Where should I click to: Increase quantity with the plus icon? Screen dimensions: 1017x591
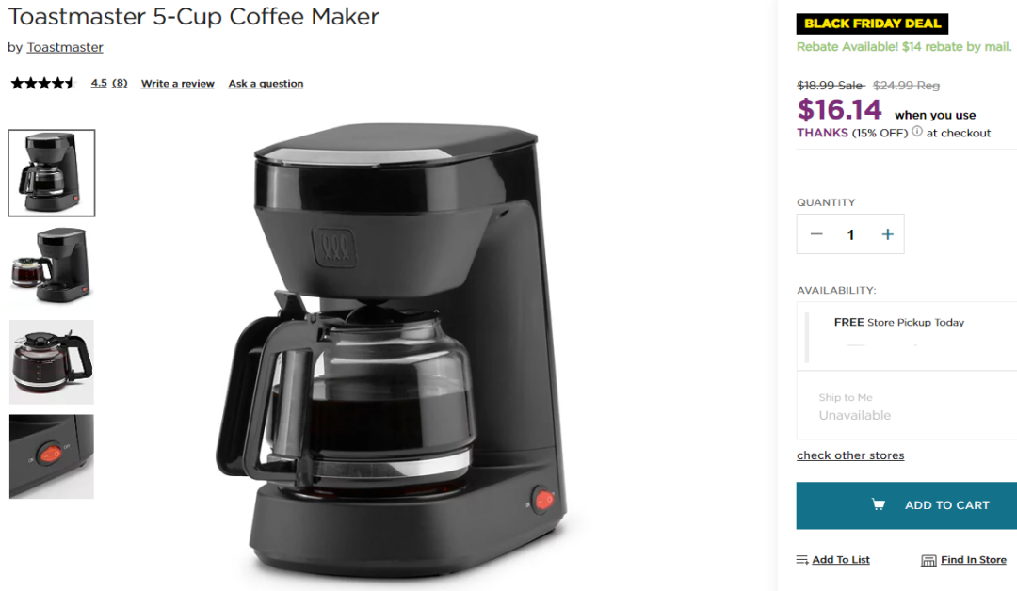tap(887, 234)
